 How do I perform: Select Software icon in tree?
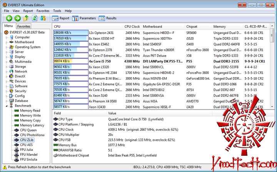[x=12, y=86]
